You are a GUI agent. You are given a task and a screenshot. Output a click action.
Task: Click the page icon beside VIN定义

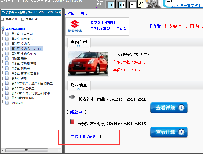pyautogui.click(x=7, y=103)
